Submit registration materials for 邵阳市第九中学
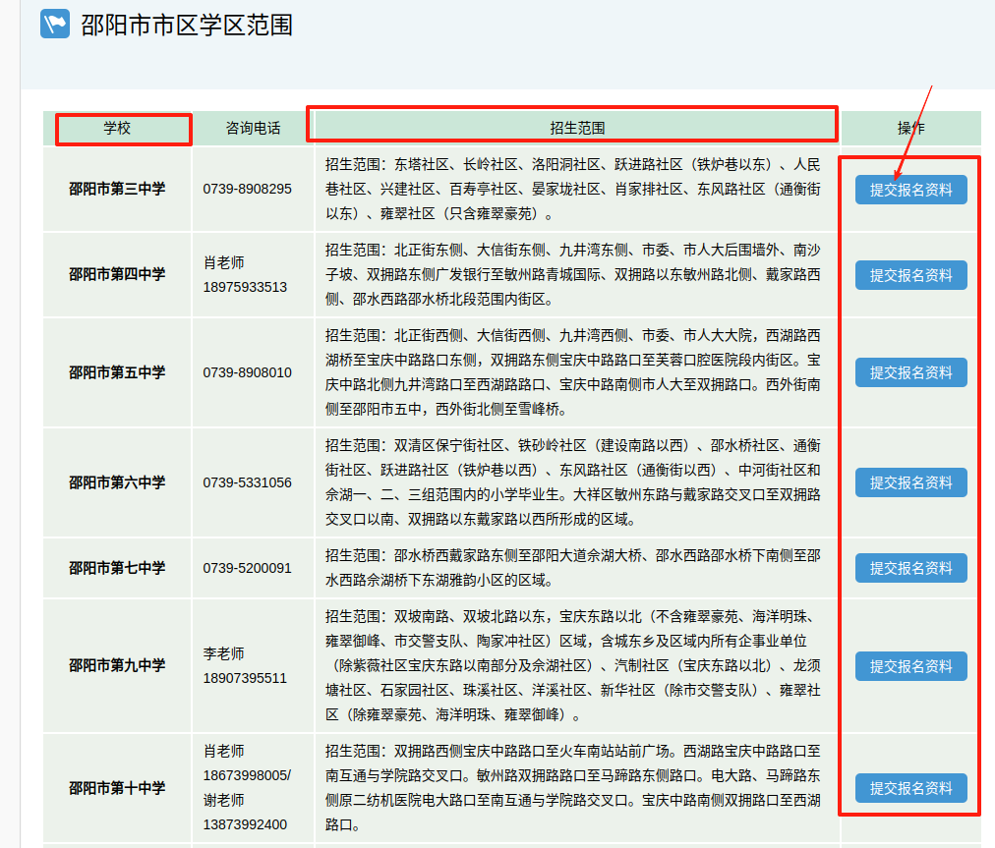This screenshot has width=995, height=848. pyautogui.click(x=910, y=666)
